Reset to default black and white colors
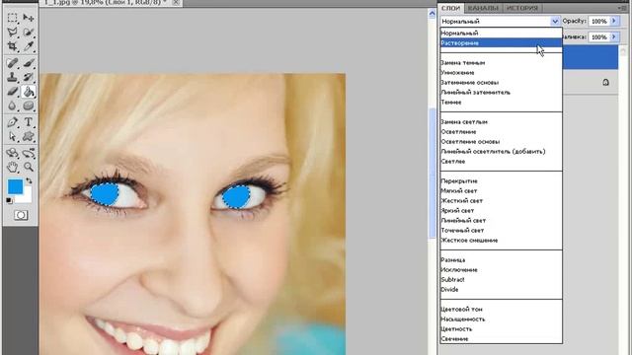Screen dimensions: 632x355 [x=9, y=200]
